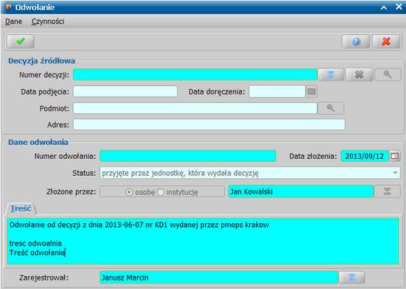This screenshot has width=406, height=289.
Task: Select the instytucję radio button
Action: [x=161, y=192]
